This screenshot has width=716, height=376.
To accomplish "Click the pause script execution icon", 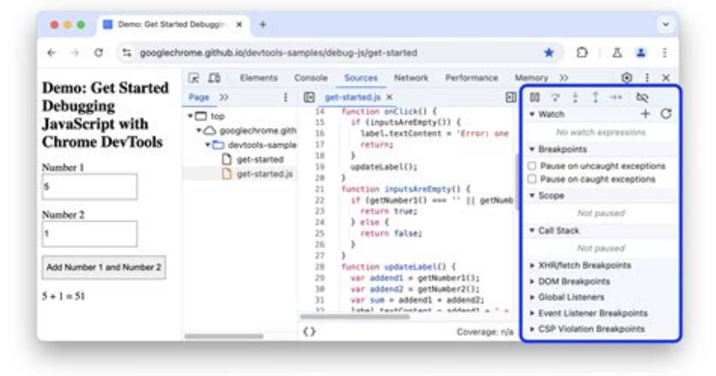I will [535, 98].
